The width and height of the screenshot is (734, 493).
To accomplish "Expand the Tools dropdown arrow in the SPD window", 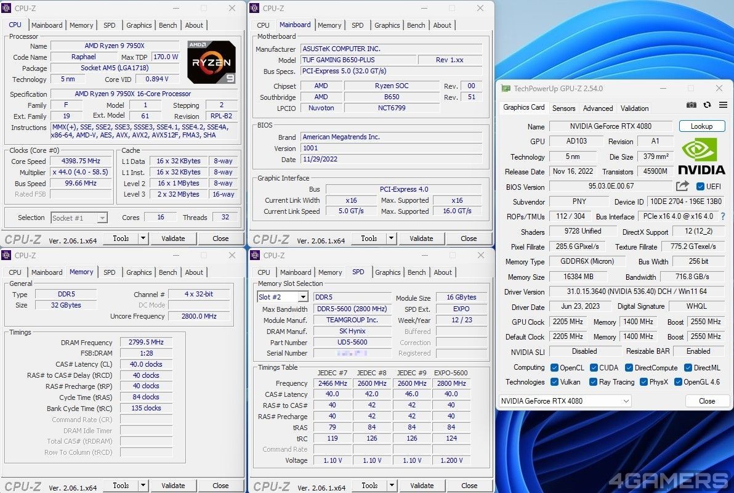I will (392, 486).
